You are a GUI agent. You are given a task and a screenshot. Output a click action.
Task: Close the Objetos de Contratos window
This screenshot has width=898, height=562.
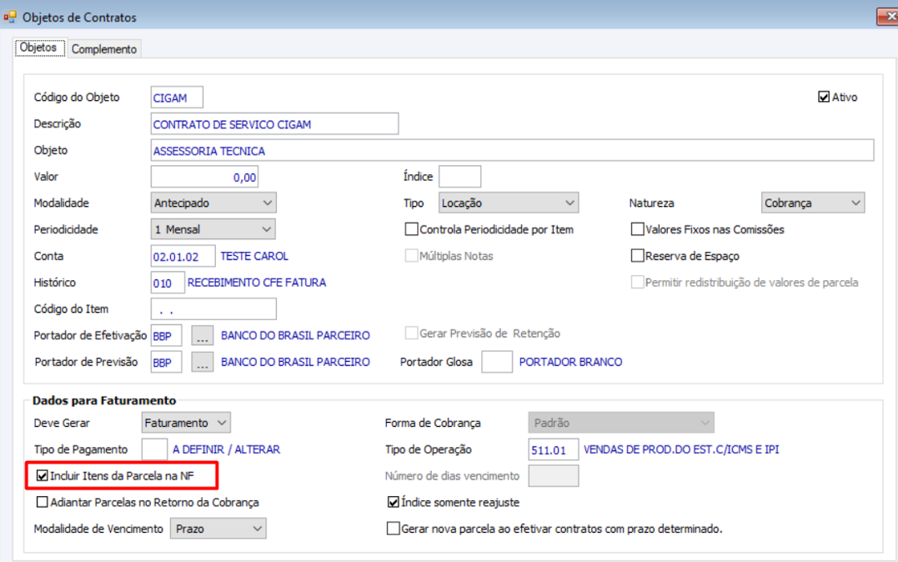[x=888, y=17]
